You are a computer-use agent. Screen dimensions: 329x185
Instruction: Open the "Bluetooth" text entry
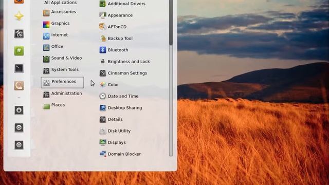pos(118,50)
